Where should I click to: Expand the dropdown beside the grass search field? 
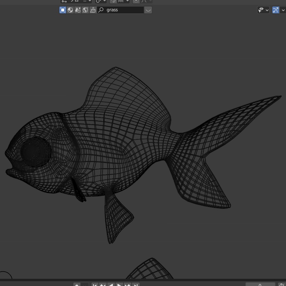coord(148,10)
